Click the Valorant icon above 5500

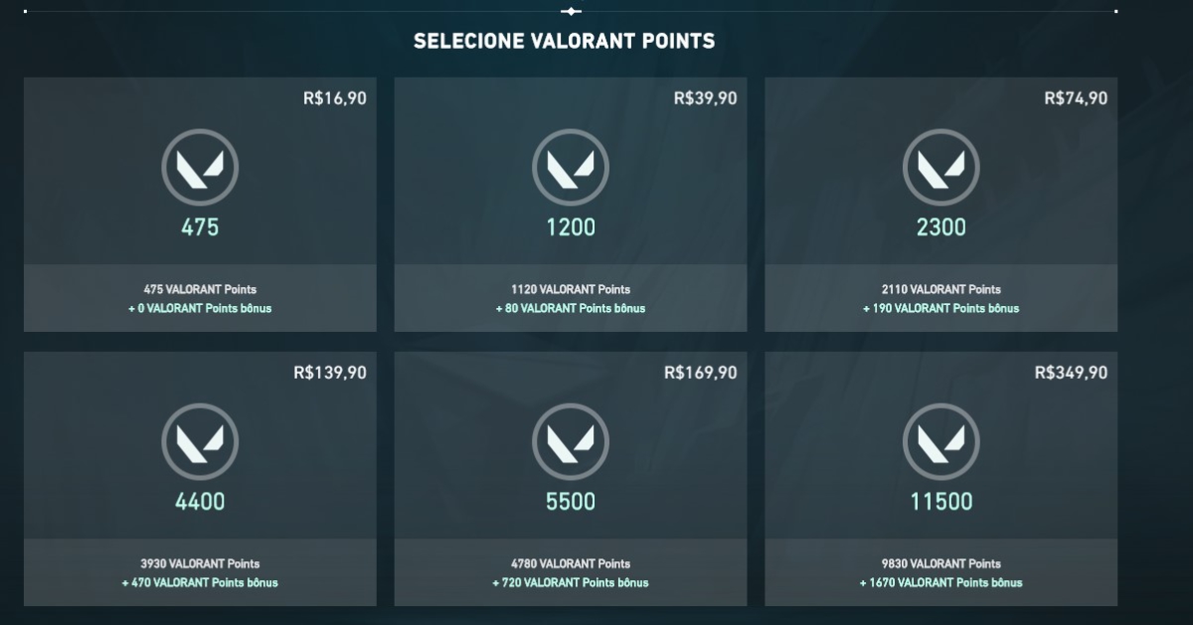571,441
